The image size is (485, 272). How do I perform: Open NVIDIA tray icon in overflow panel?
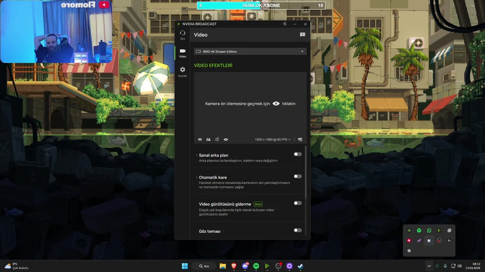[x=409, y=230]
